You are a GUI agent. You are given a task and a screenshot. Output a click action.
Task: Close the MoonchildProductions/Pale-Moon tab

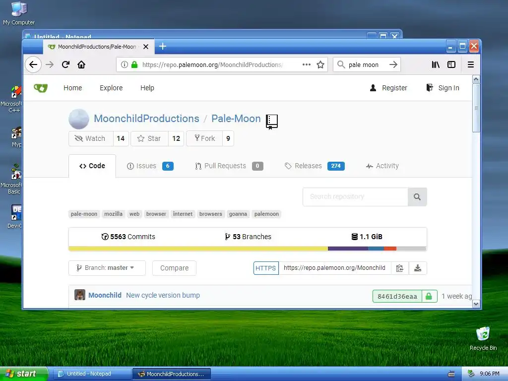point(146,47)
